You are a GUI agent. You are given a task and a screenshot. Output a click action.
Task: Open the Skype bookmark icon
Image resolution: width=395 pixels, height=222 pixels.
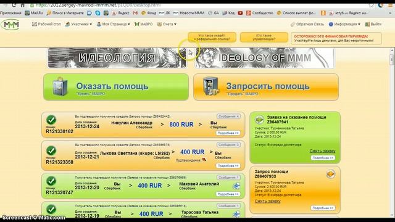click(98, 13)
